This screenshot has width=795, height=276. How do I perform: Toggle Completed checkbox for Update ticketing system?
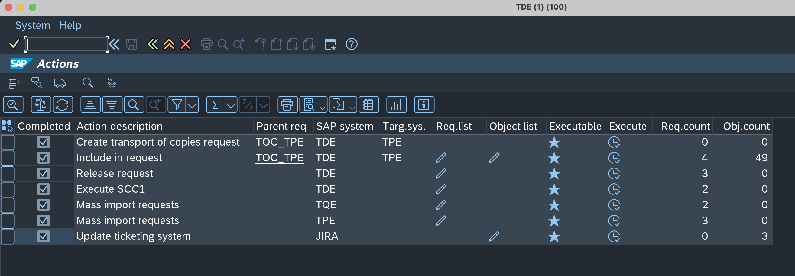[x=44, y=236]
